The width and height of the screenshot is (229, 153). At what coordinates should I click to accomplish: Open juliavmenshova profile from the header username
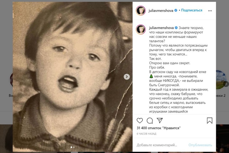[x=161, y=10]
